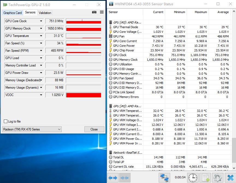Click the GPU-Z title bar app icon
The height and width of the screenshot is (183, 236).
click(5, 5)
